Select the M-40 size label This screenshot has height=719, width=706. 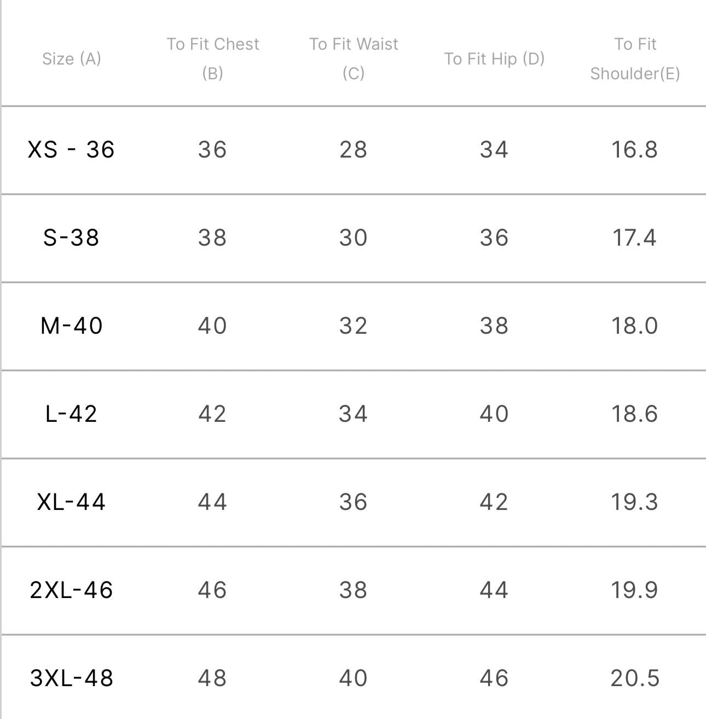71,326
